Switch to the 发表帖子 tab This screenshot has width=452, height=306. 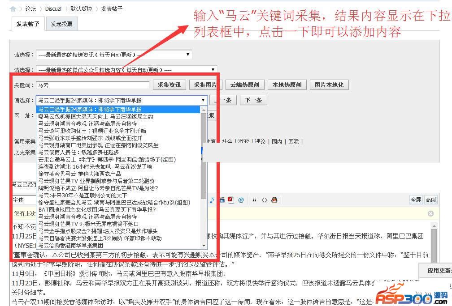28,24
